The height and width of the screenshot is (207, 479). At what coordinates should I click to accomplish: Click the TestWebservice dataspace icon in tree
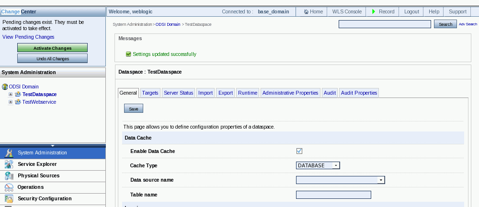tap(18, 102)
